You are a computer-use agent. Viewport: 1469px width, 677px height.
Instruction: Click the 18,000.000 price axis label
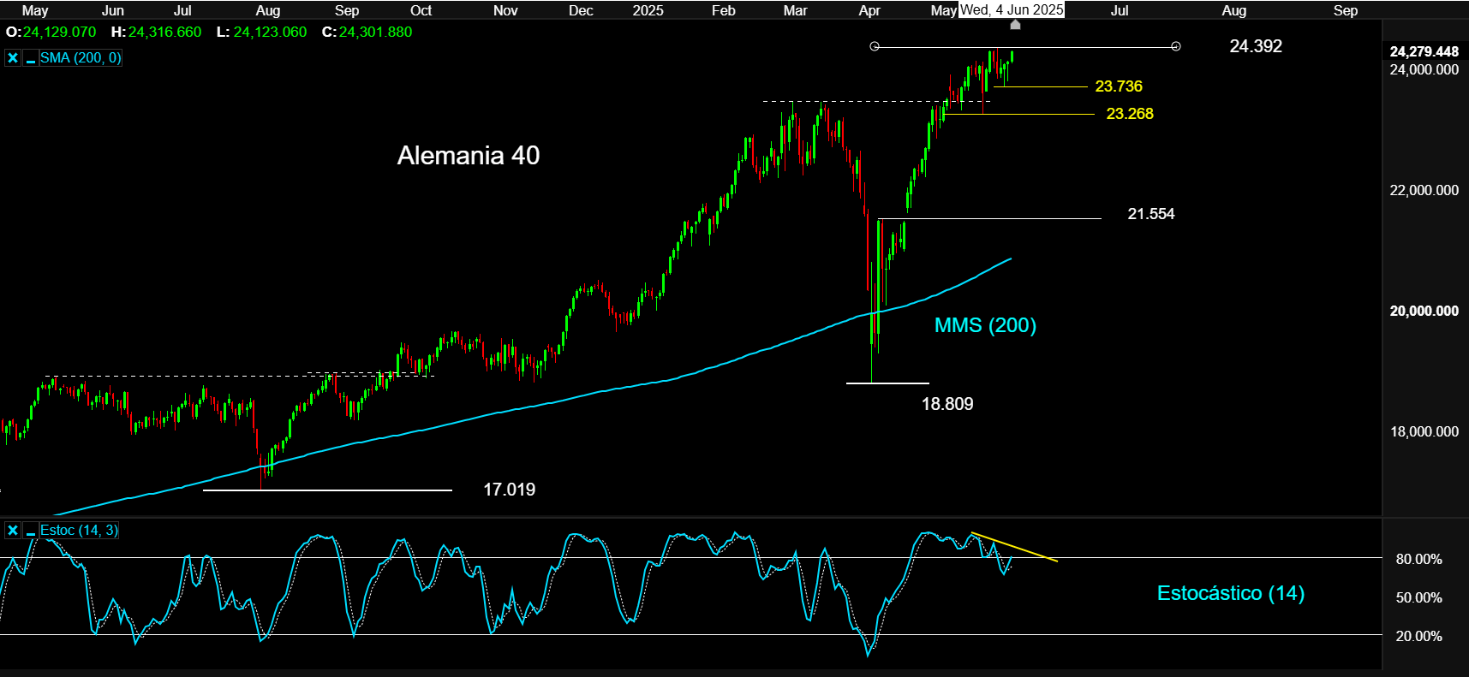tap(1424, 431)
